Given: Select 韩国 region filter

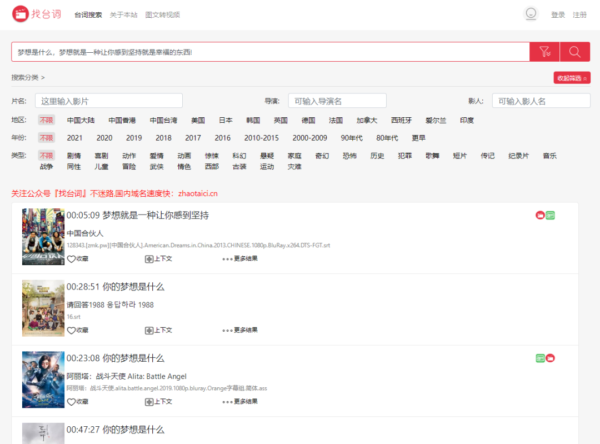Looking at the screenshot, I should pos(253,120).
